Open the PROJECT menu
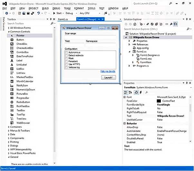 tap(34, 8)
